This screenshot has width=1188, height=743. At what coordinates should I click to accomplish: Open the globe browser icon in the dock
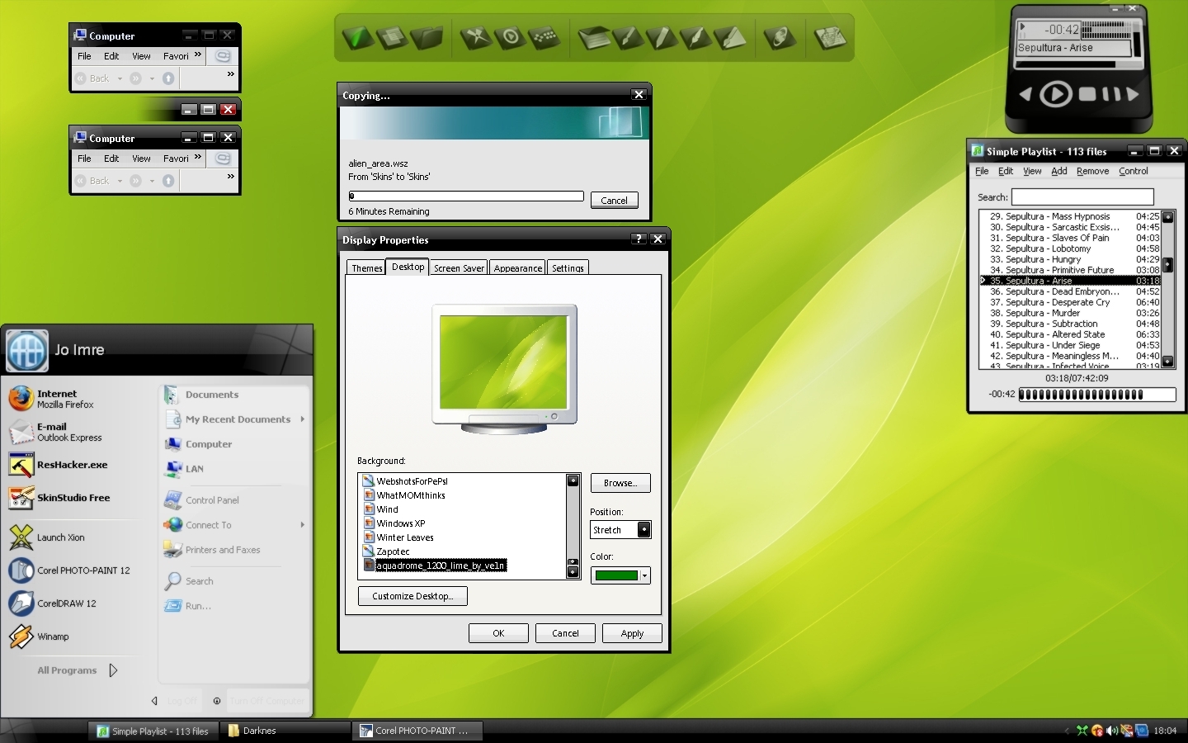coord(780,37)
